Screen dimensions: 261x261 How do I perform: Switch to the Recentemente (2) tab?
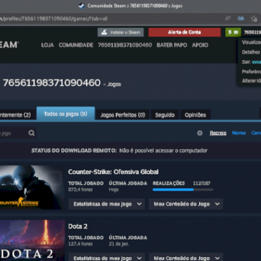point(17,115)
